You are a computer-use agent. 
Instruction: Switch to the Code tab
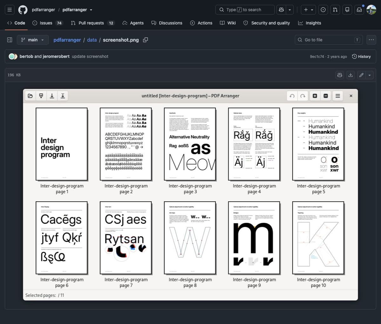[x=16, y=23]
